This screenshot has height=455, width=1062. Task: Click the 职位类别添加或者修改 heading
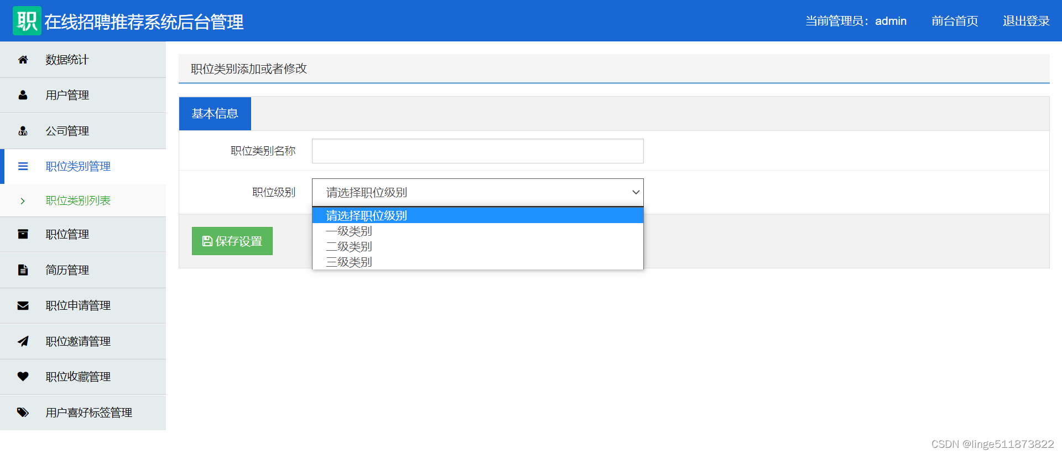(249, 68)
